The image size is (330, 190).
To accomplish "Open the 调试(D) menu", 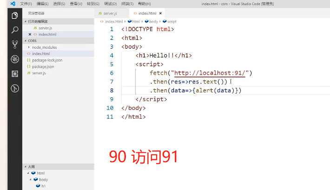I will [110, 4].
